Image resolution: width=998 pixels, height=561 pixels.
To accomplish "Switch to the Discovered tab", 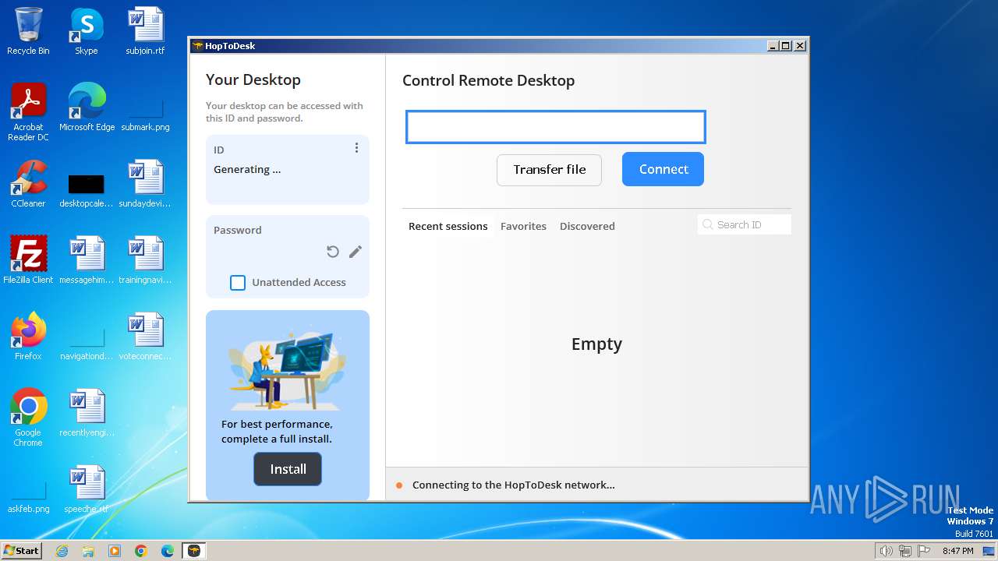I will 587,226.
